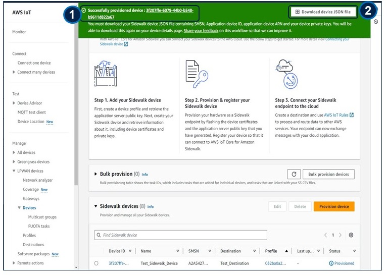Expand All devices in sidebar
The image size is (387, 276).
coord(14,152)
